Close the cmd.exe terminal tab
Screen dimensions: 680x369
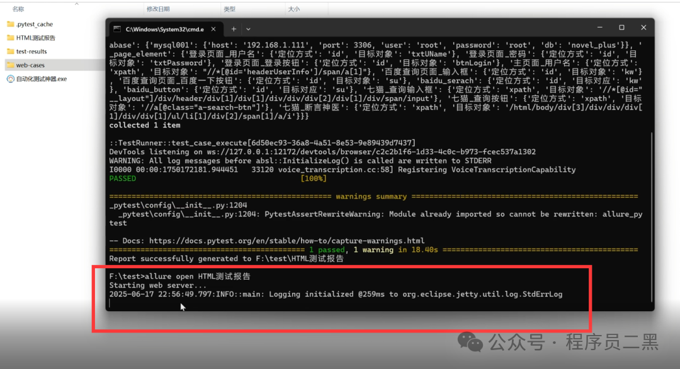(213, 29)
